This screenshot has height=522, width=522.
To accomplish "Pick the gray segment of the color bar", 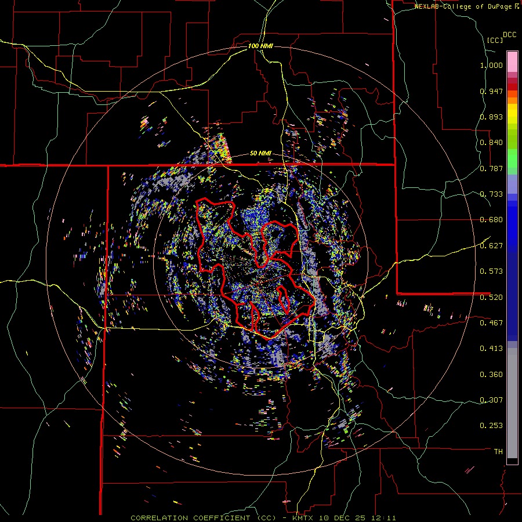I will point(512,403).
